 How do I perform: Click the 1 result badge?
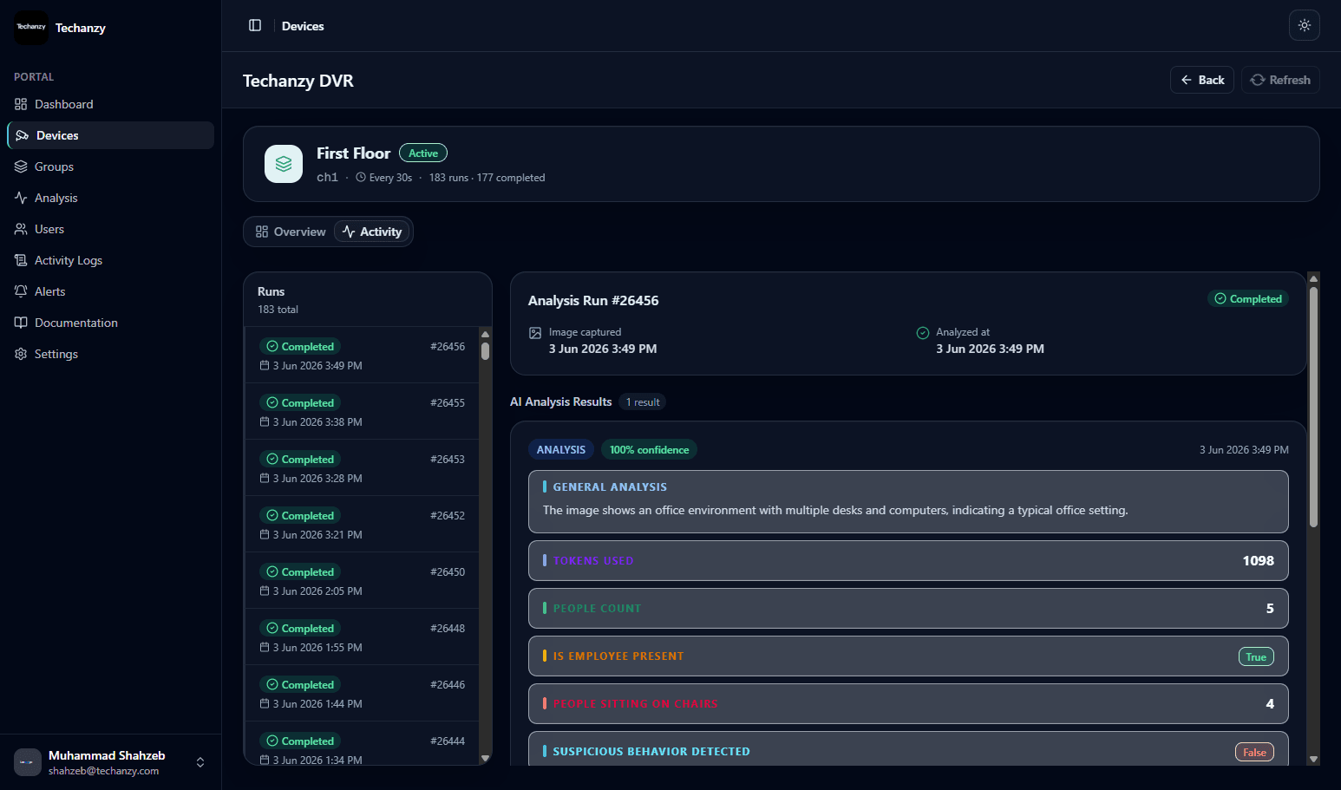click(x=643, y=402)
